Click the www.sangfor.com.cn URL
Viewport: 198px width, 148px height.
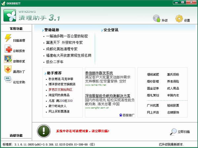pos(97,108)
